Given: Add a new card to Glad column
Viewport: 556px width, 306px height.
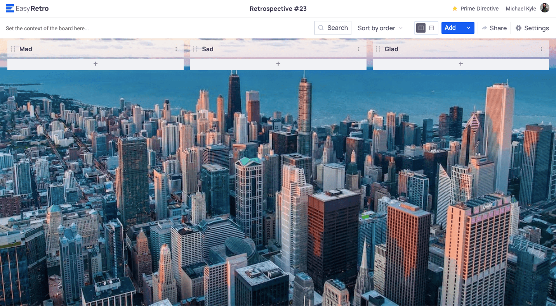Looking at the screenshot, I should point(460,64).
